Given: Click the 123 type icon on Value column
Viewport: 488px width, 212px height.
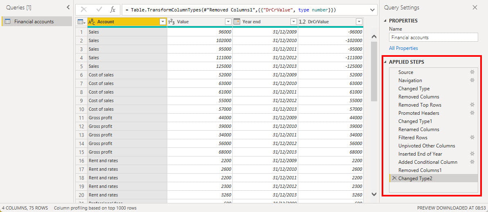Looking at the screenshot, I should pos(172,22).
